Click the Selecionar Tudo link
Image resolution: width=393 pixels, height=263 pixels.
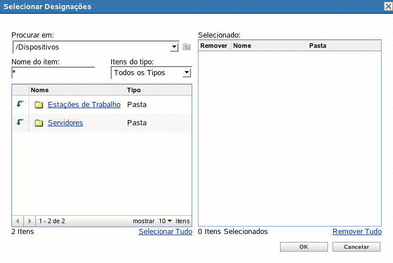pyautogui.click(x=165, y=232)
